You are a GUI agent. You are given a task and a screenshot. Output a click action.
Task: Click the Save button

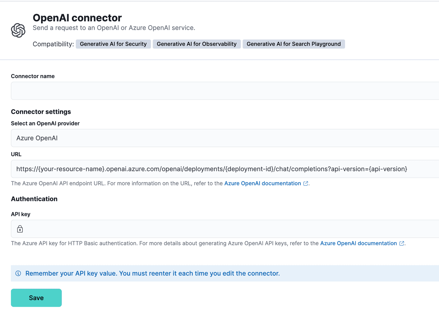pyautogui.click(x=36, y=298)
